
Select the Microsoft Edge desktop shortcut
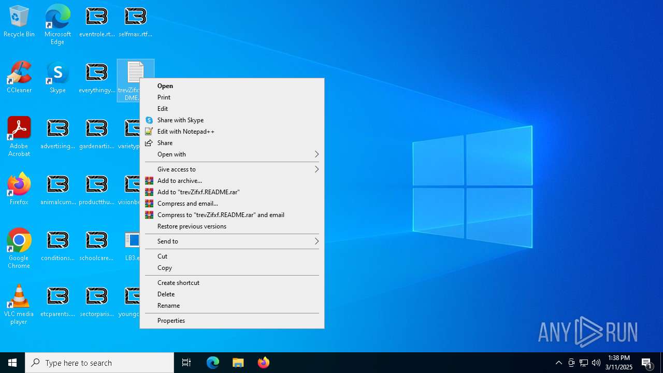click(x=57, y=24)
